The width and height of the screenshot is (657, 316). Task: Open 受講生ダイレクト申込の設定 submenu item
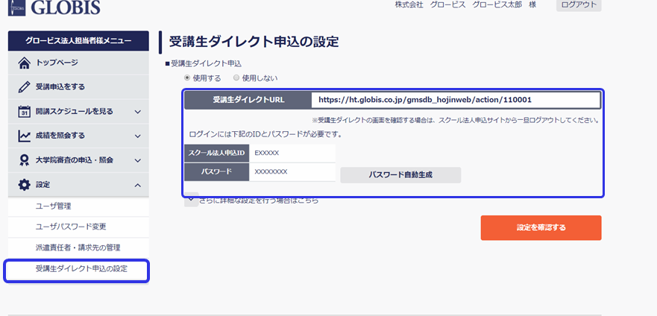point(77,270)
